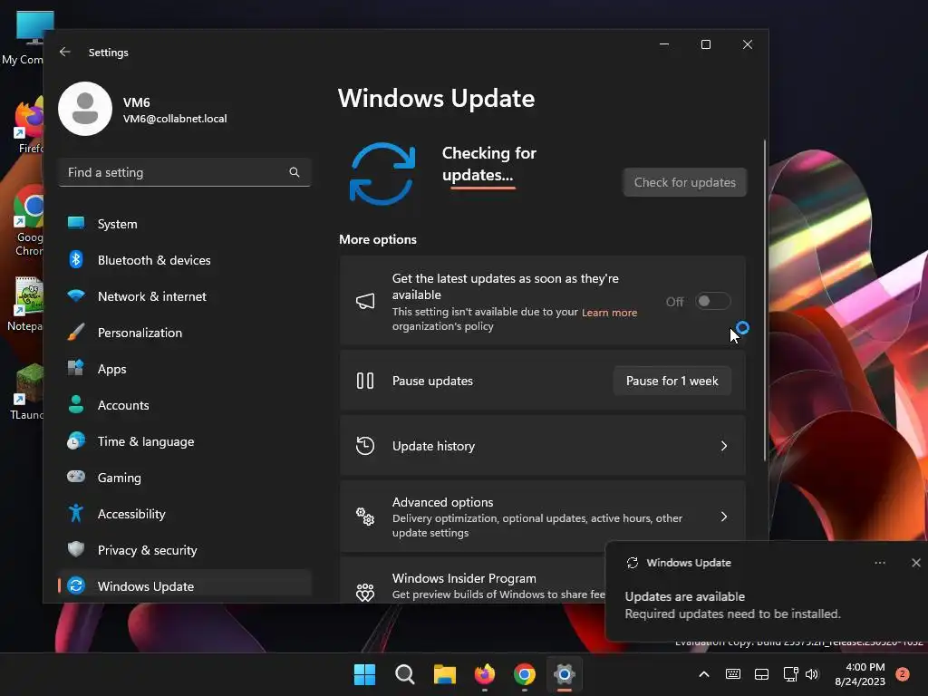Open notification options three-dot menu
Image resolution: width=928 pixels, height=696 pixels.
pyautogui.click(x=880, y=563)
